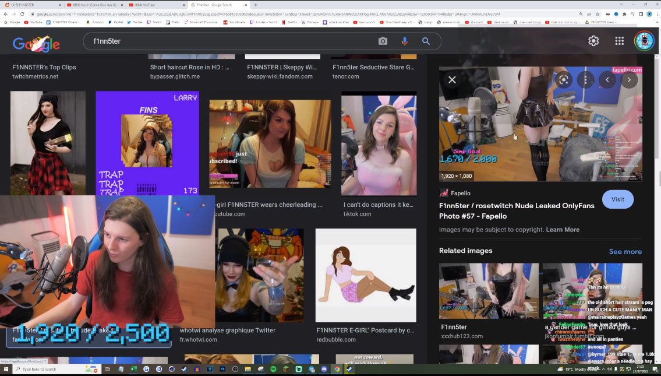Start voice search with the microphone icon
This screenshot has width=661, height=376.
pyautogui.click(x=404, y=41)
